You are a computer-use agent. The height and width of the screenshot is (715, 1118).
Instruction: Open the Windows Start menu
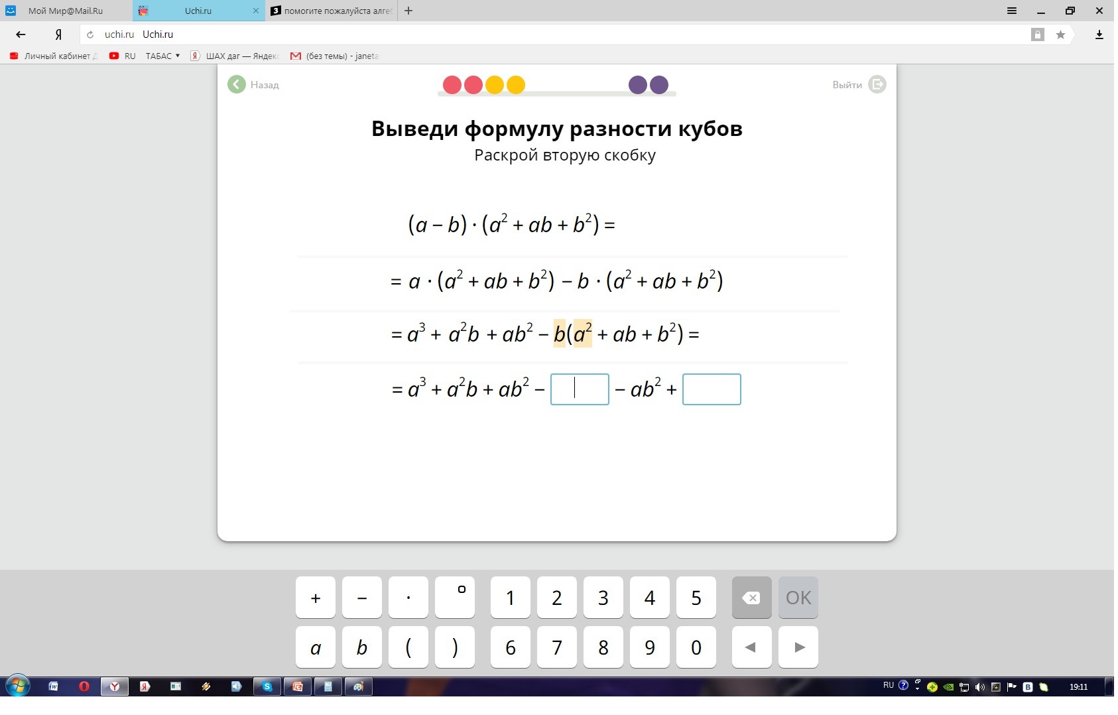(x=18, y=686)
